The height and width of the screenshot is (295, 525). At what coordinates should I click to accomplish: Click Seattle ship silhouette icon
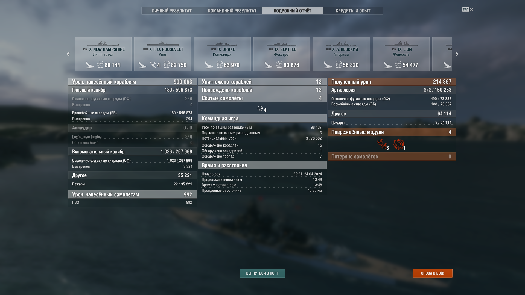click(282, 44)
